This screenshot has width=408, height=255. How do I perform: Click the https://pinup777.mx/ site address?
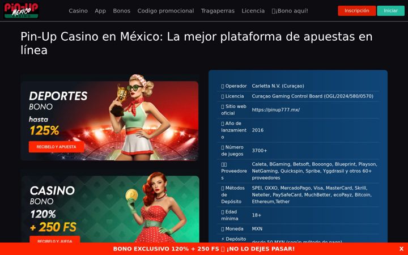pyautogui.click(x=275, y=110)
